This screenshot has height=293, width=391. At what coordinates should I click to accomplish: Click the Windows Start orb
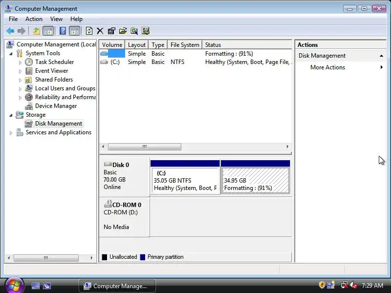click(14, 285)
